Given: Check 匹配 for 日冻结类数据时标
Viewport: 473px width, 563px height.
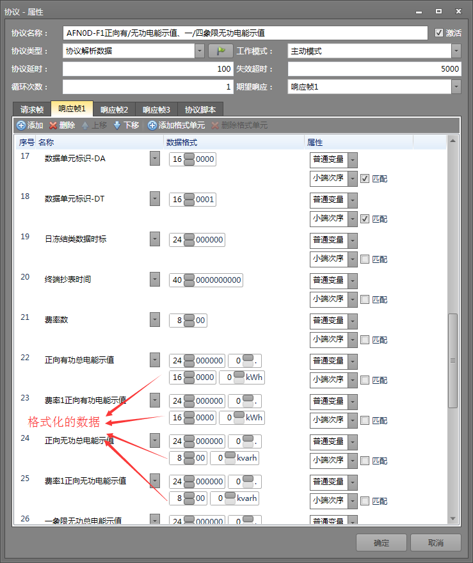Looking at the screenshot, I should (365, 259).
